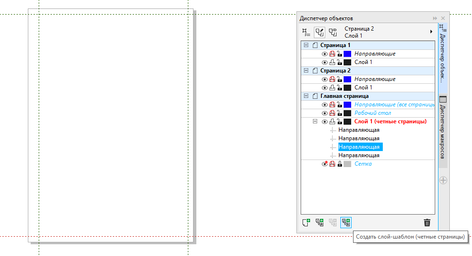Show the Сетка layer via eye icon

click(x=325, y=164)
